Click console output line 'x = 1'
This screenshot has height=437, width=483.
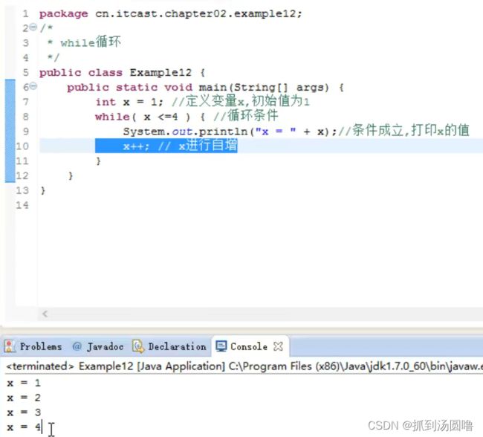(x=24, y=383)
